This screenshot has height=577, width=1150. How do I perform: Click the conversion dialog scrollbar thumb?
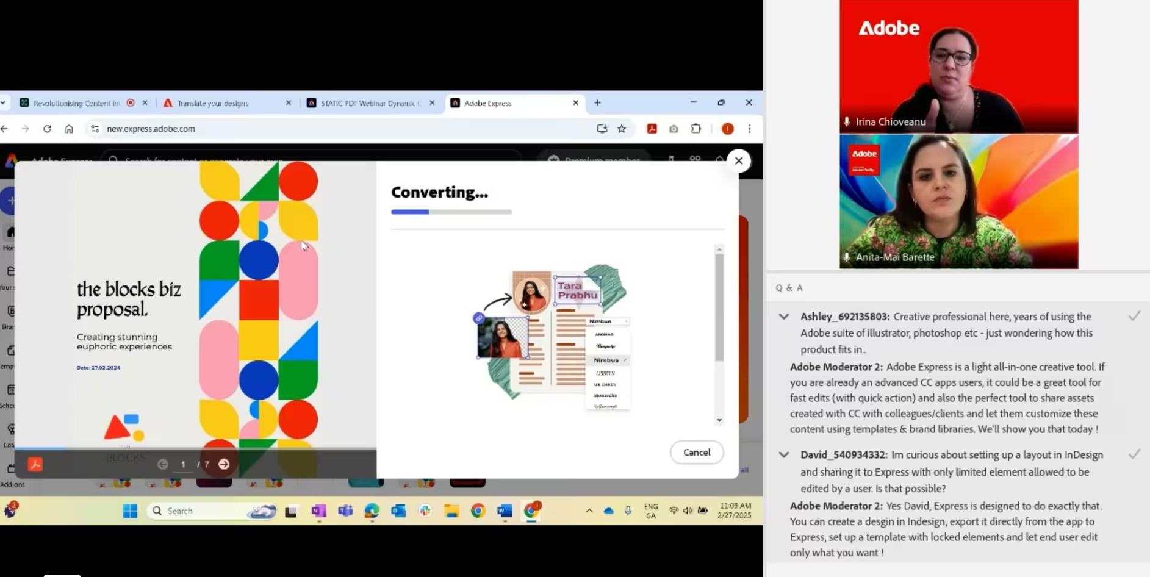coord(719,307)
